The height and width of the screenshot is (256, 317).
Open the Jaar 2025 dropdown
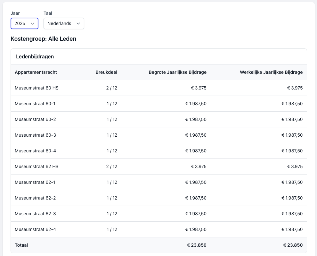tap(24, 23)
